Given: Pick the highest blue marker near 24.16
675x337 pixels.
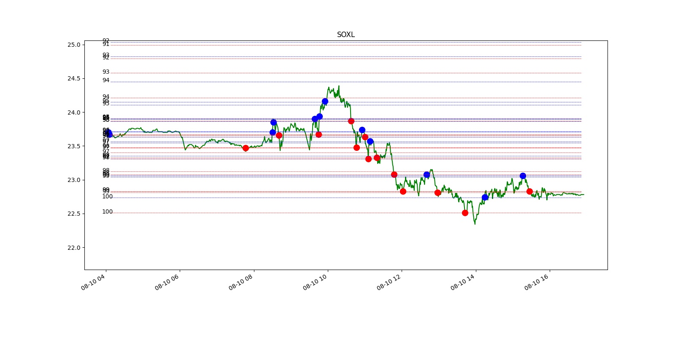Looking at the screenshot, I should pyautogui.click(x=325, y=101).
